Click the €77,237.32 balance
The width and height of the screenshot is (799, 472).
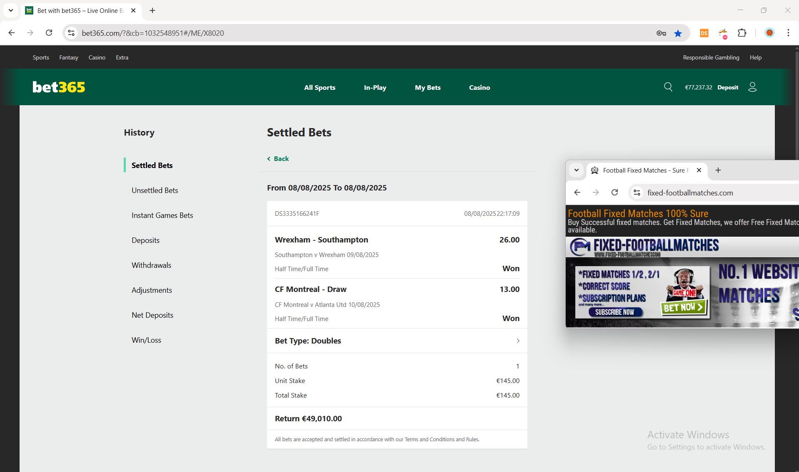[699, 87]
